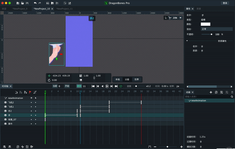Switch to the NewProject_11 tab
The height and width of the screenshot is (149, 235).
64,9
